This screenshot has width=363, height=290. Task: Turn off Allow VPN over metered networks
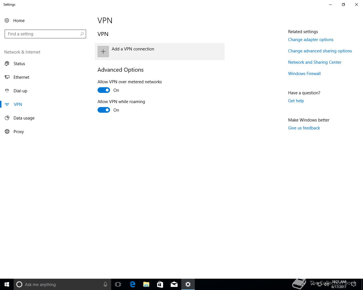pyautogui.click(x=104, y=90)
